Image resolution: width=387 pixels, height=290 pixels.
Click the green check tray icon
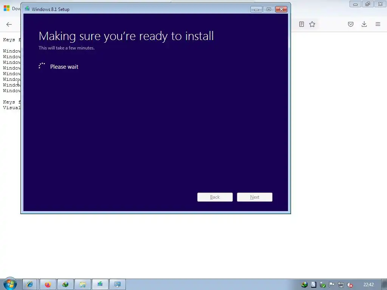323,285
